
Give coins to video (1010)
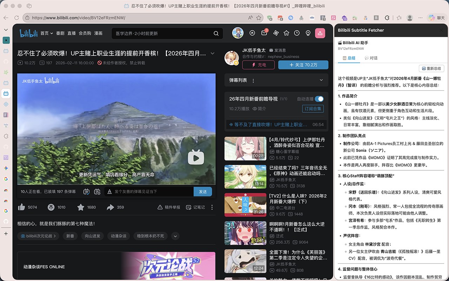(51, 207)
